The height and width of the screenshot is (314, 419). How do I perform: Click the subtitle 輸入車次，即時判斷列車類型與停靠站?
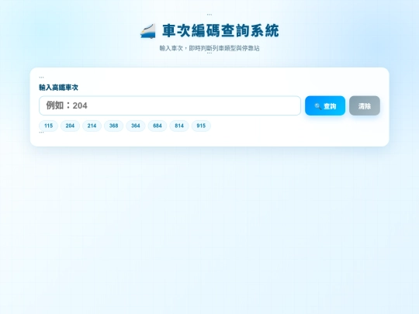pyautogui.click(x=209, y=48)
